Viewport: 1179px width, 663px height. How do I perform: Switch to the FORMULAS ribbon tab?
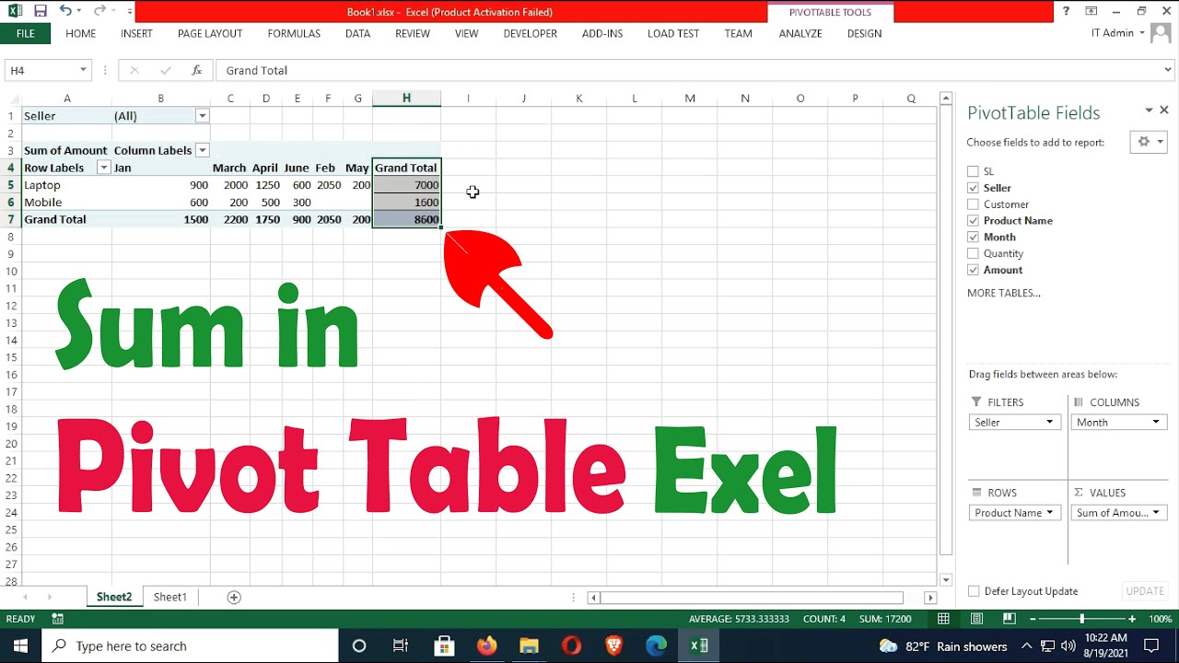(x=294, y=33)
